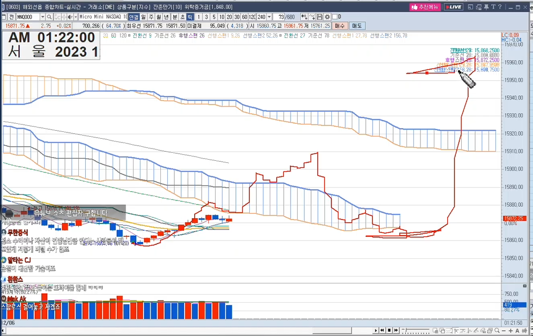
Task: Select the 연결 continuous contract tab
Action: (134, 17)
